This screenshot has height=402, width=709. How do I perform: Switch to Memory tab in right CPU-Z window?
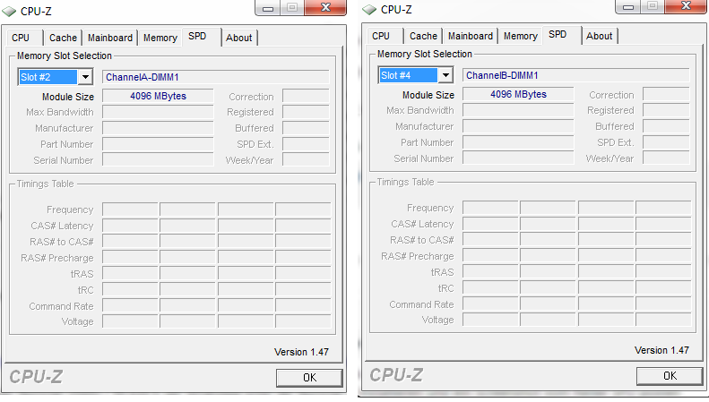pos(521,36)
